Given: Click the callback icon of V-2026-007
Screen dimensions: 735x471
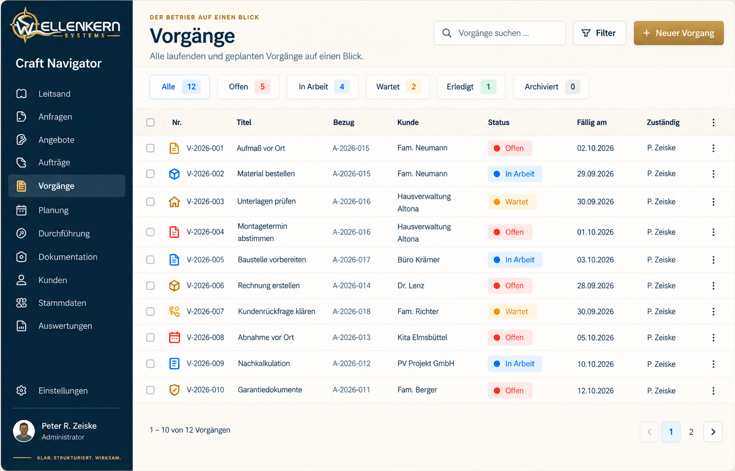Looking at the screenshot, I should click(x=174, y=311).
